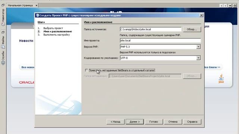Open help with the Справка button
The image size is (239, 134).
point(192,122)
